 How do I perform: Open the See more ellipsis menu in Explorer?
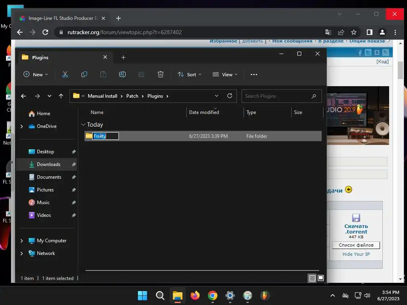[x=254, y=74]
